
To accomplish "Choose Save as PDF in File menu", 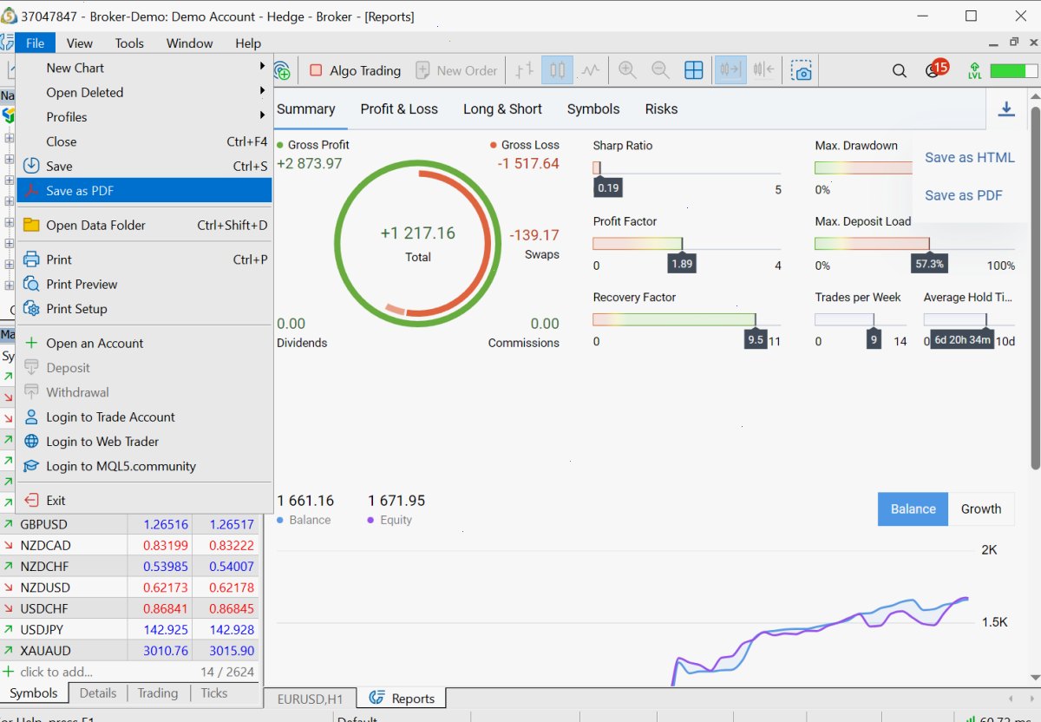I will click(144, 191).
